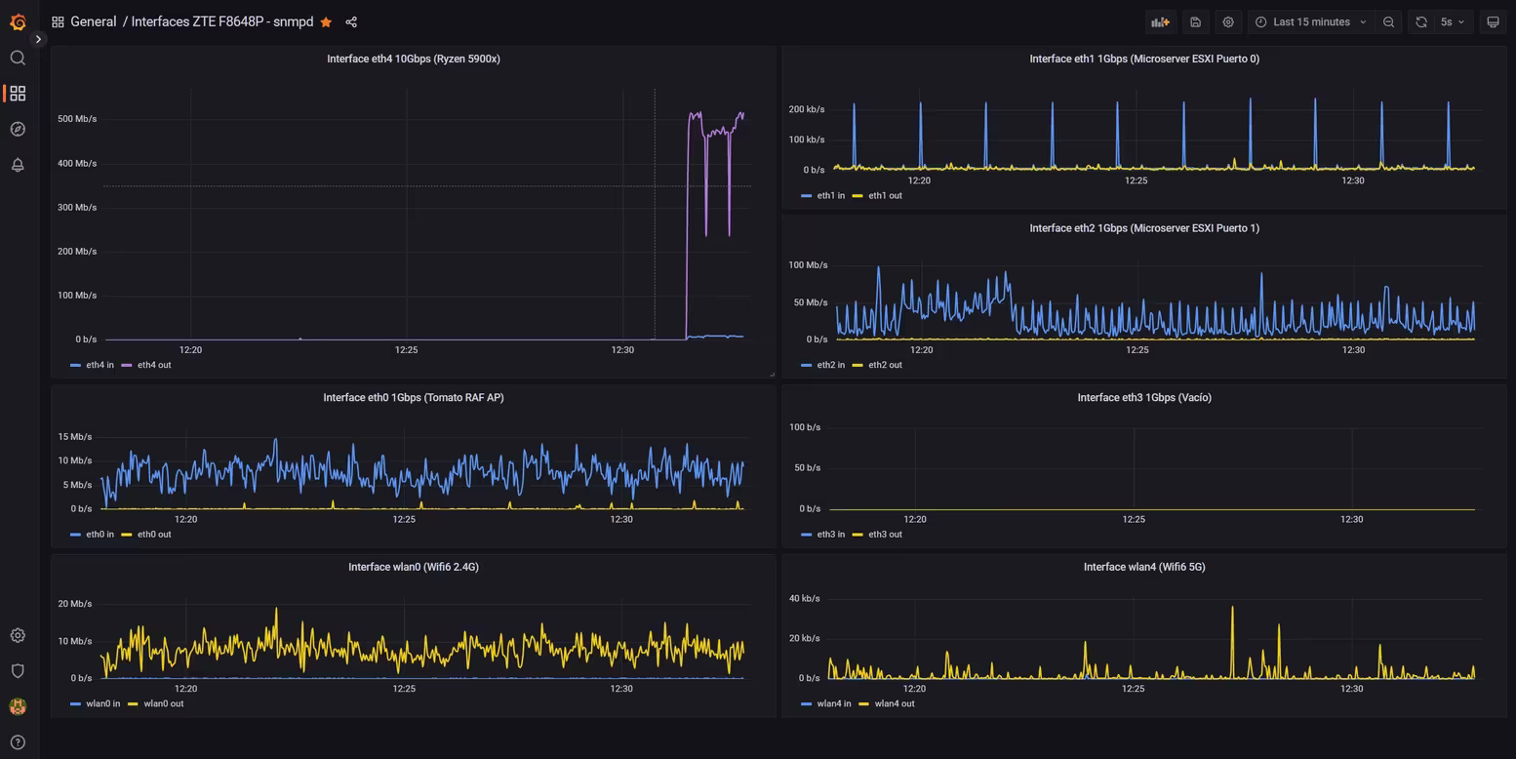Cycle view mode with the monitor icon
This screenshot has height=759, width=1516.
coord(1493,21)
